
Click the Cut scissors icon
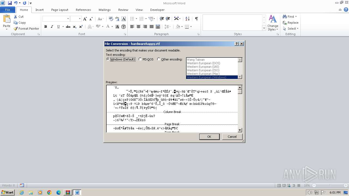tap(16, 17)
